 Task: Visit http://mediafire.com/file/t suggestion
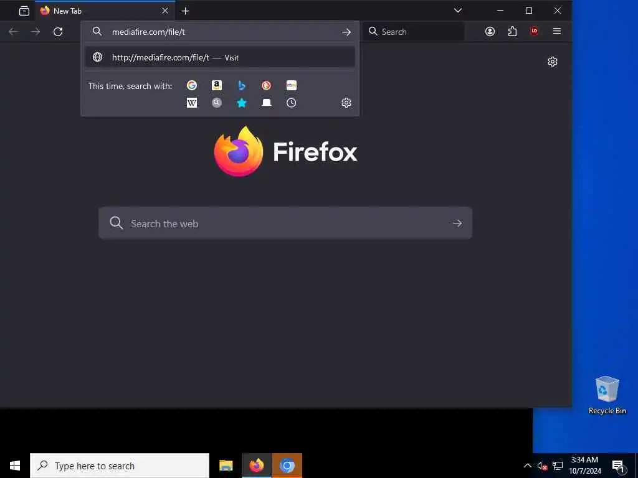coord(220,57)
